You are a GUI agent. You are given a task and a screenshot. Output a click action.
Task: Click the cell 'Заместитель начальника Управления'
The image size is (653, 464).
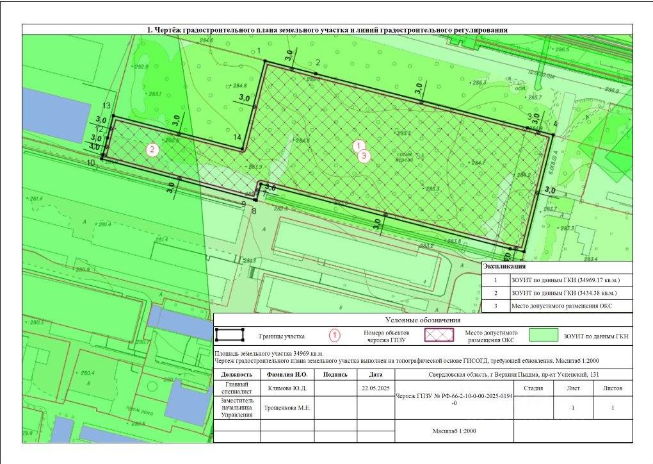236,408
